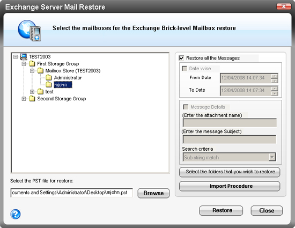Collapse First Storage Group node
Viewport: 295px width, 228px height.
coord(24,64)
